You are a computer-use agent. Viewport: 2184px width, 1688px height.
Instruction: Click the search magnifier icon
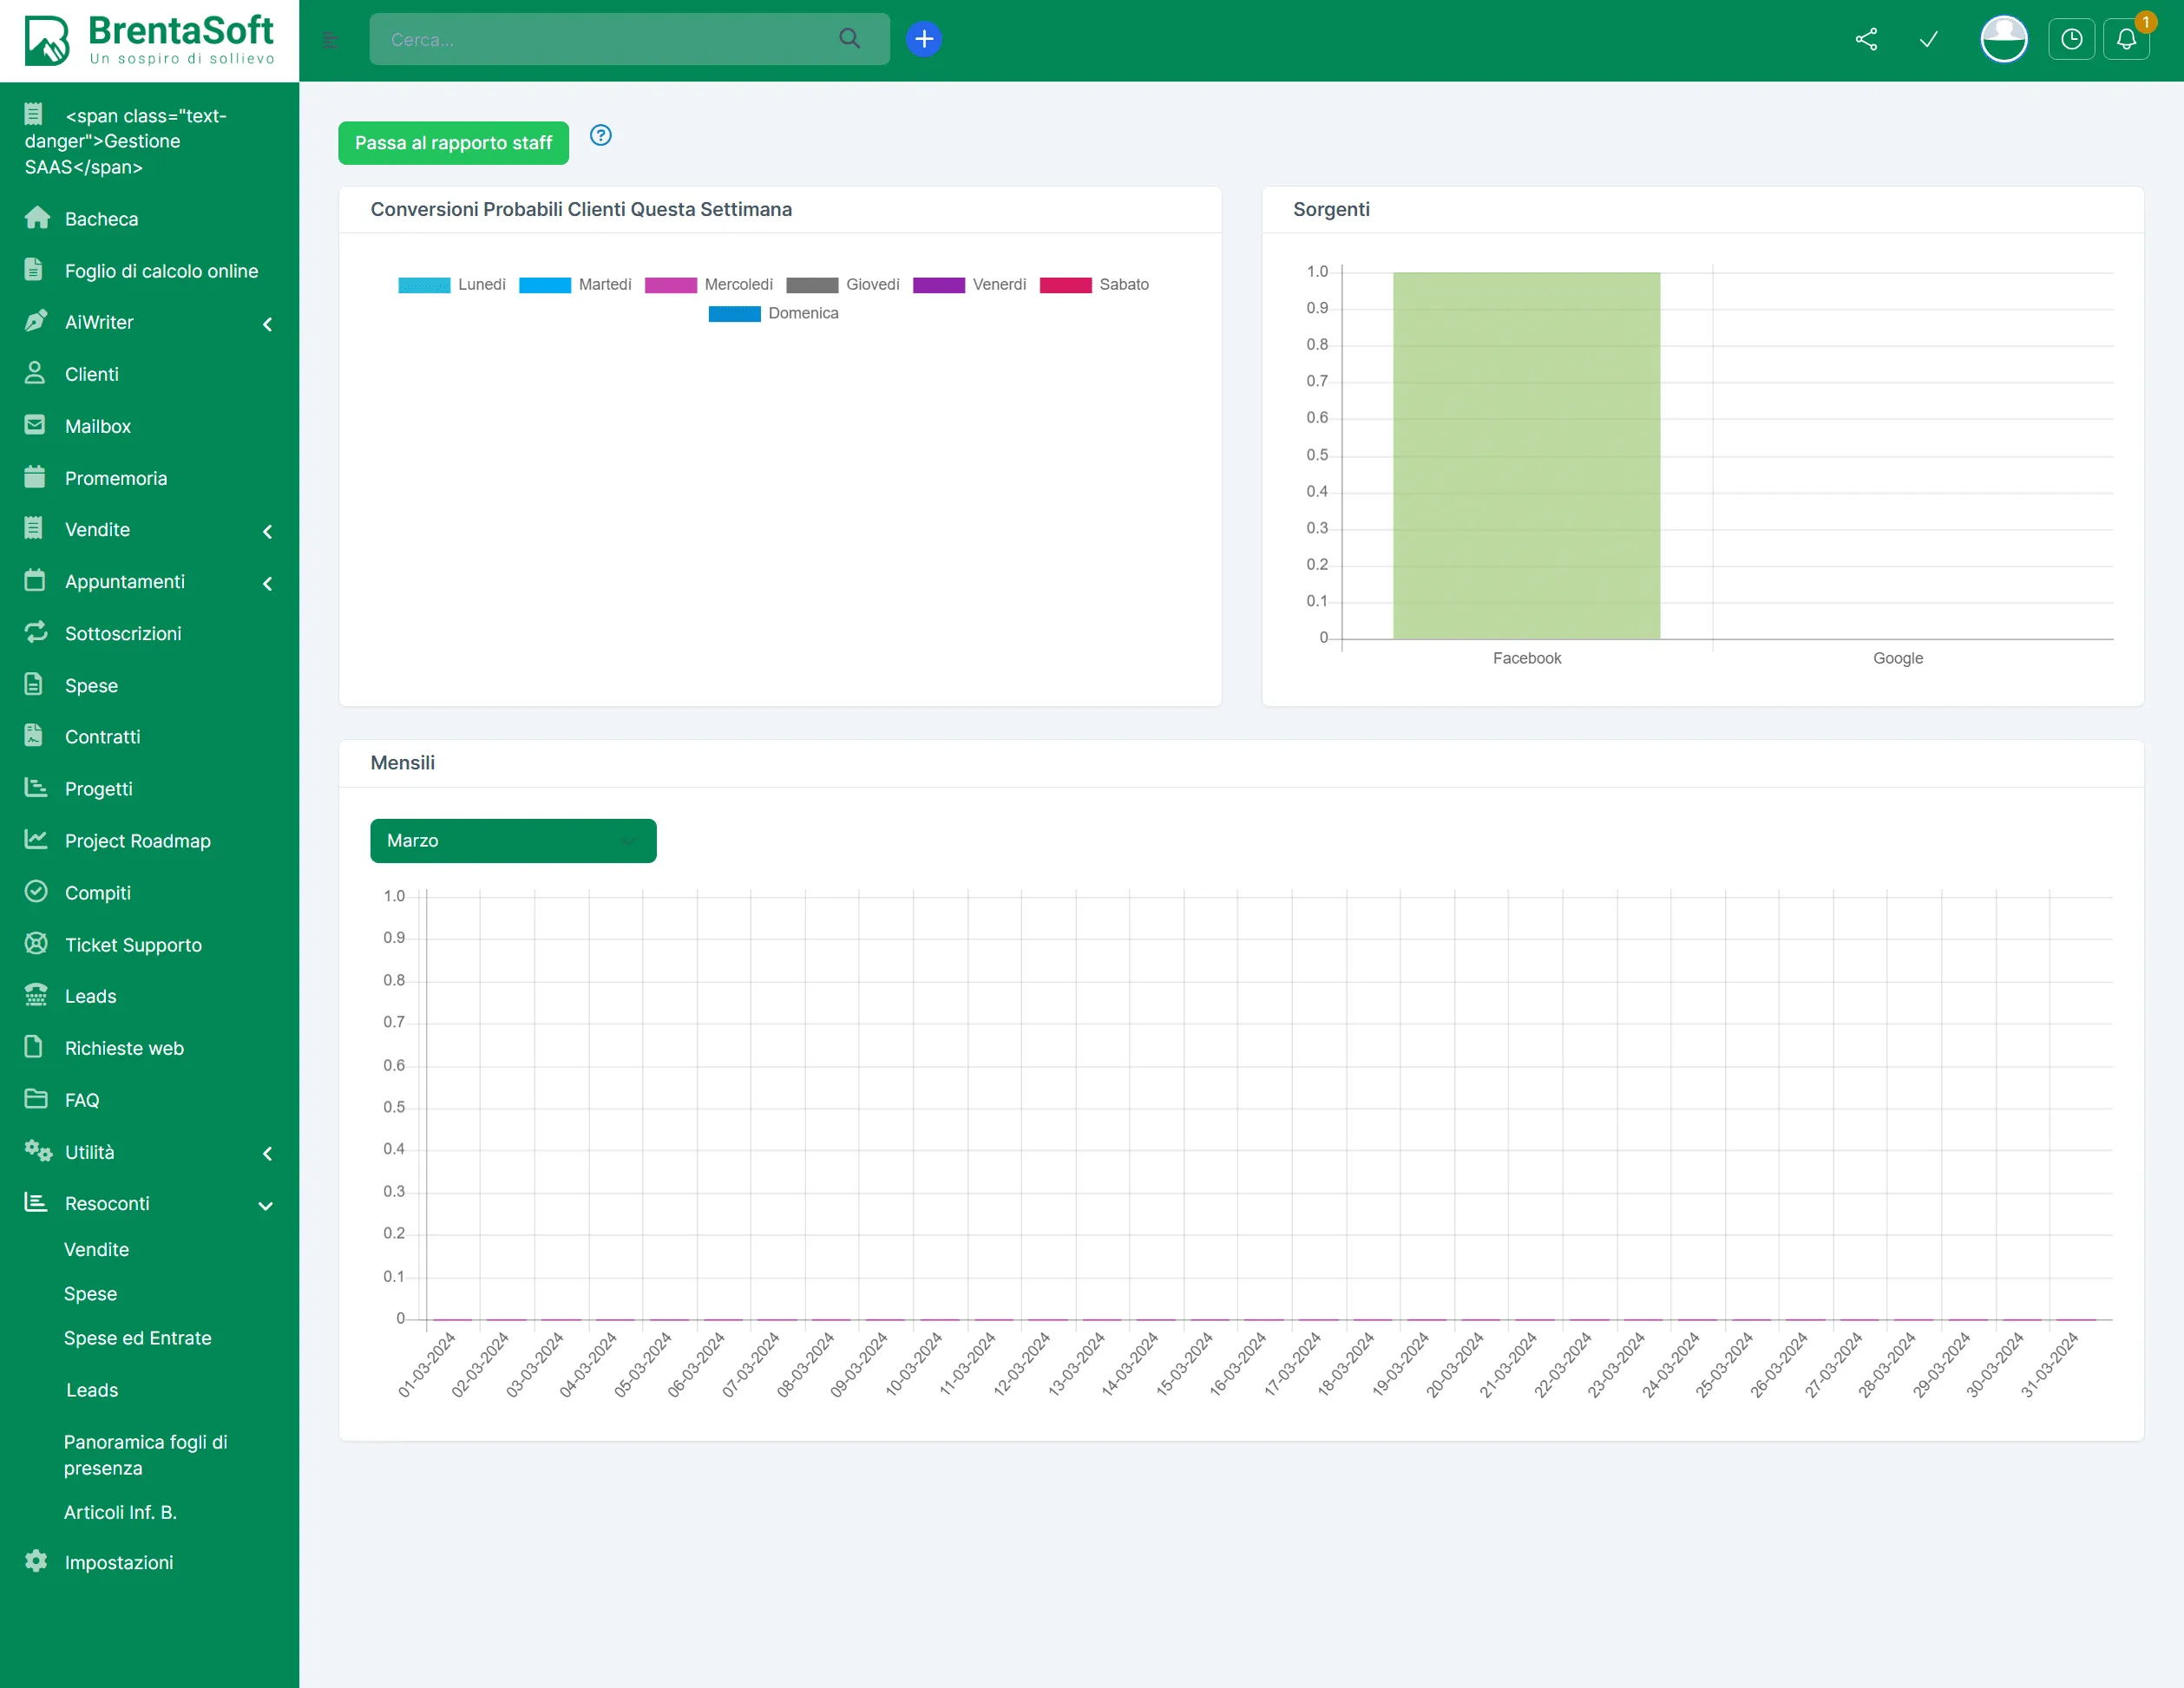pyautogui.click(x=849, y=39)
